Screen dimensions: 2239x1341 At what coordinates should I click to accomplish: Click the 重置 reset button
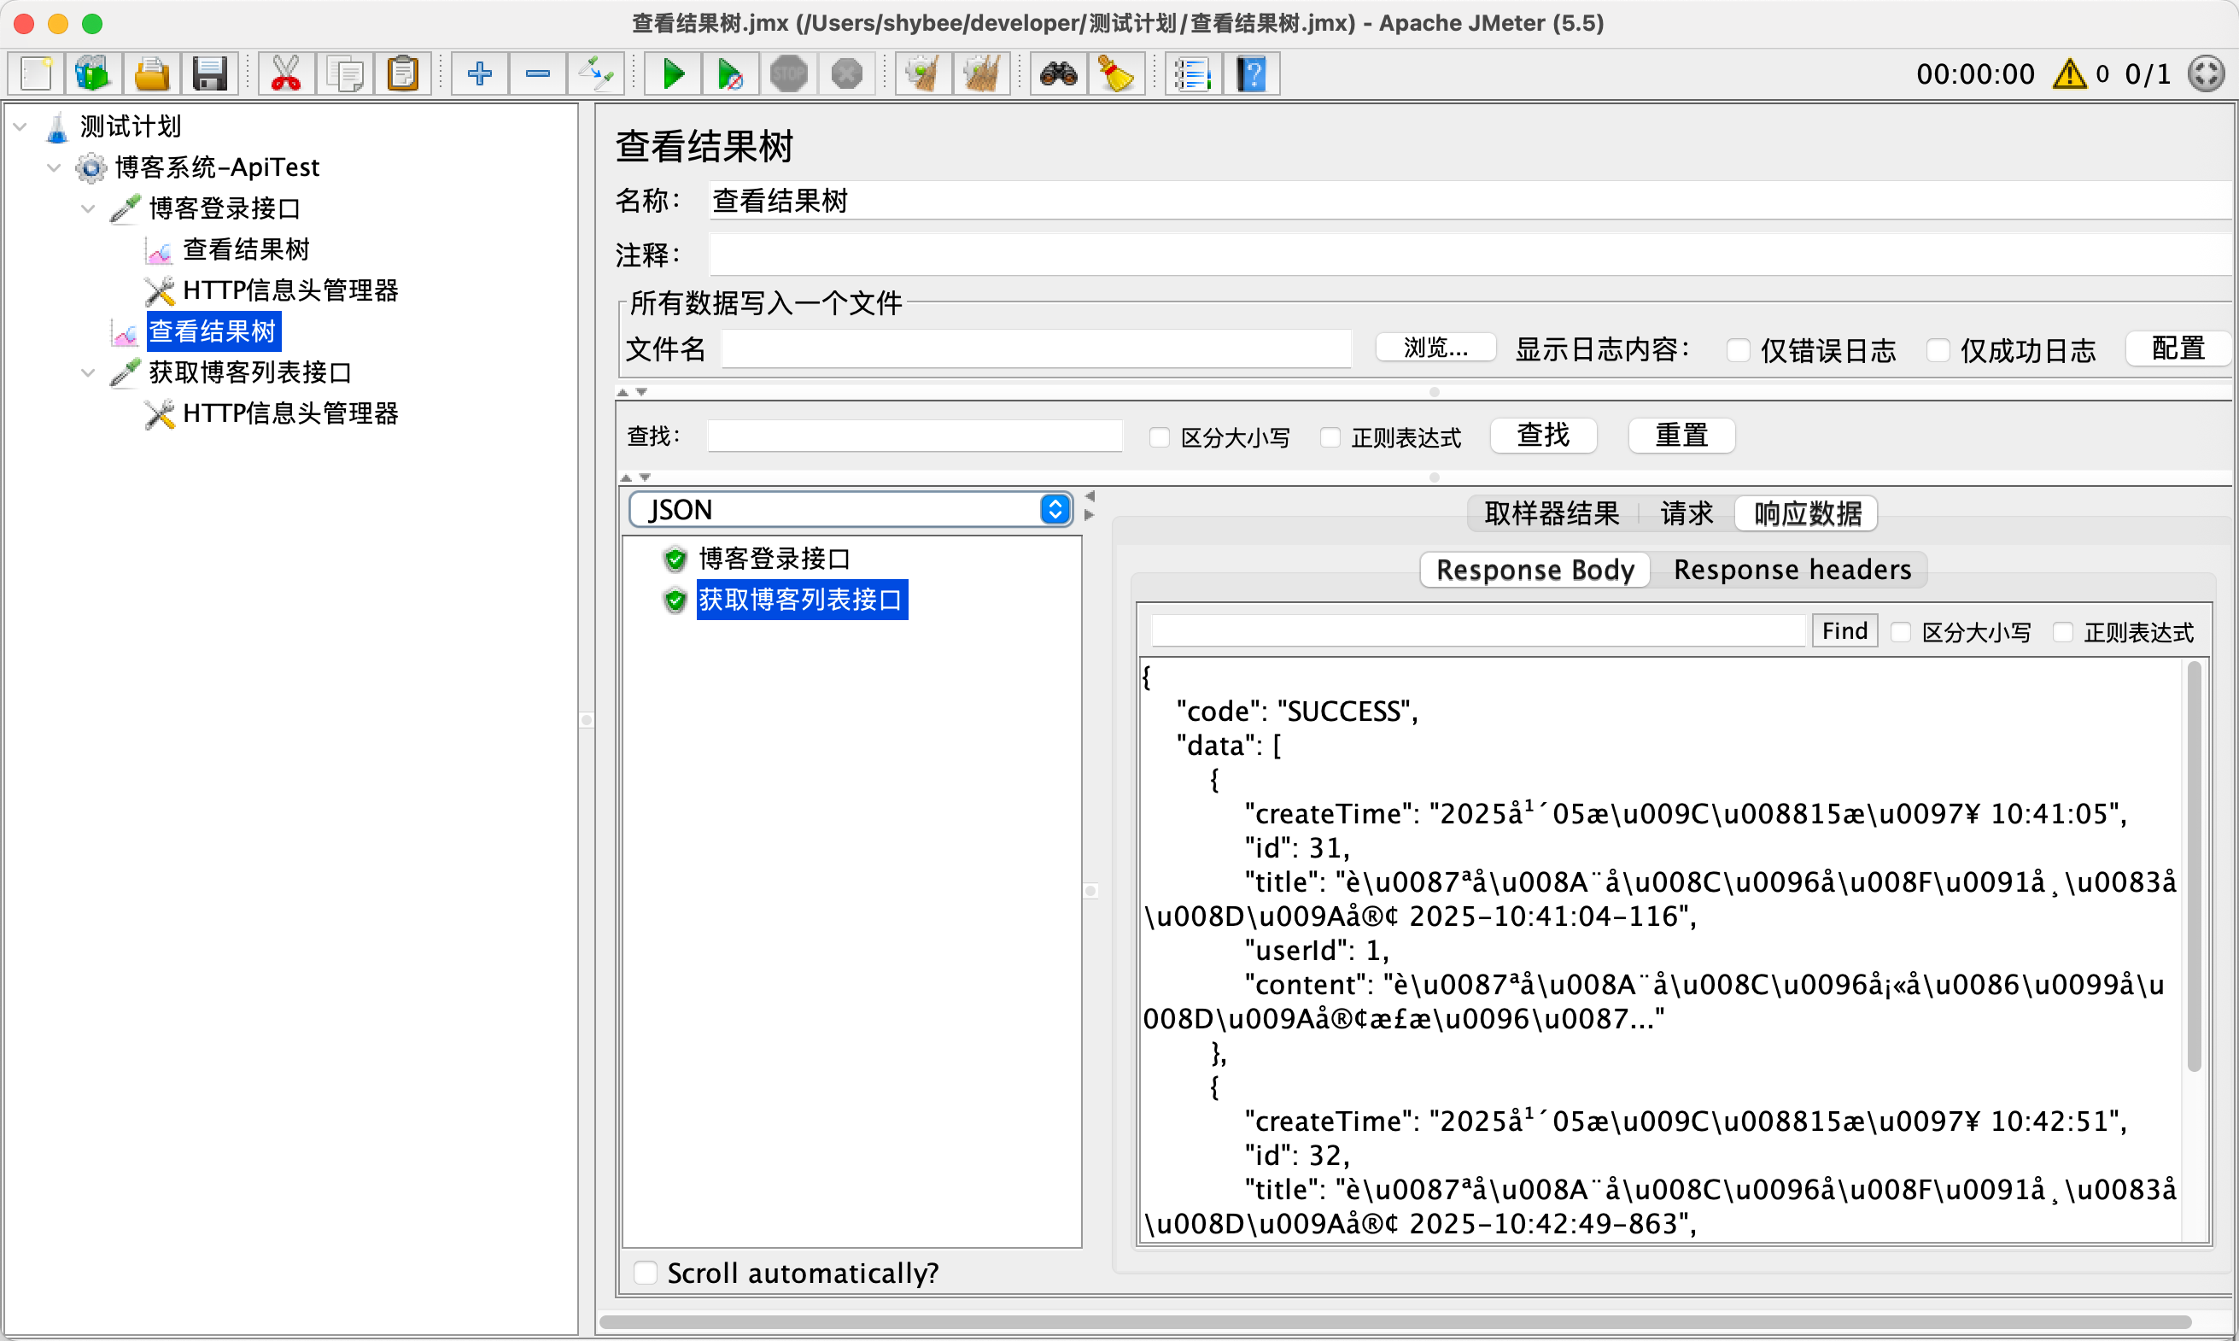tap(1681, 436)
